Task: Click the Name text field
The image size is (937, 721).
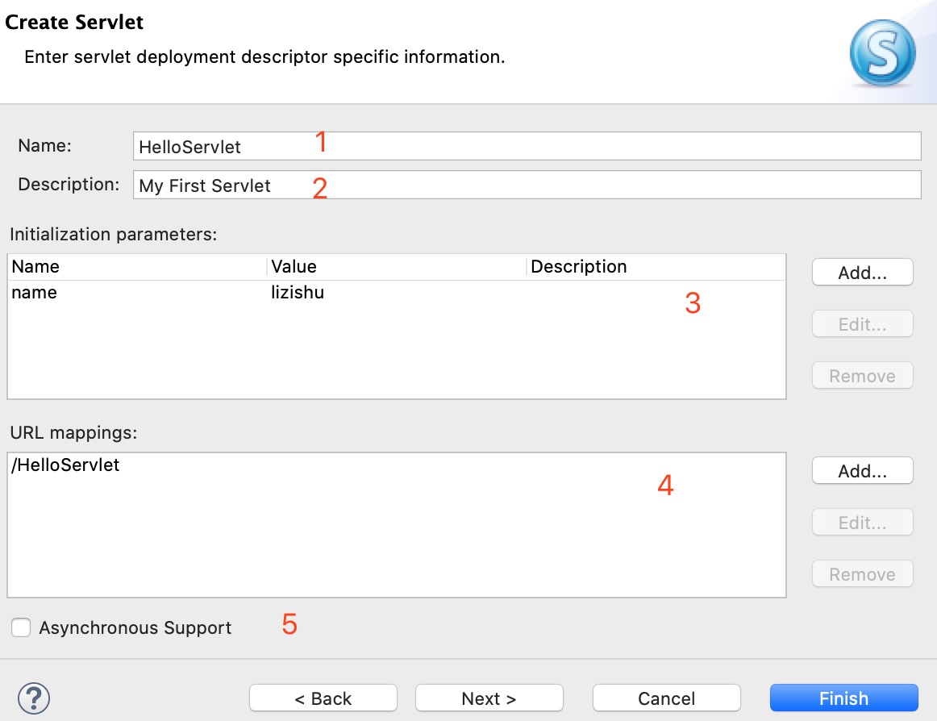Action: 526,147
